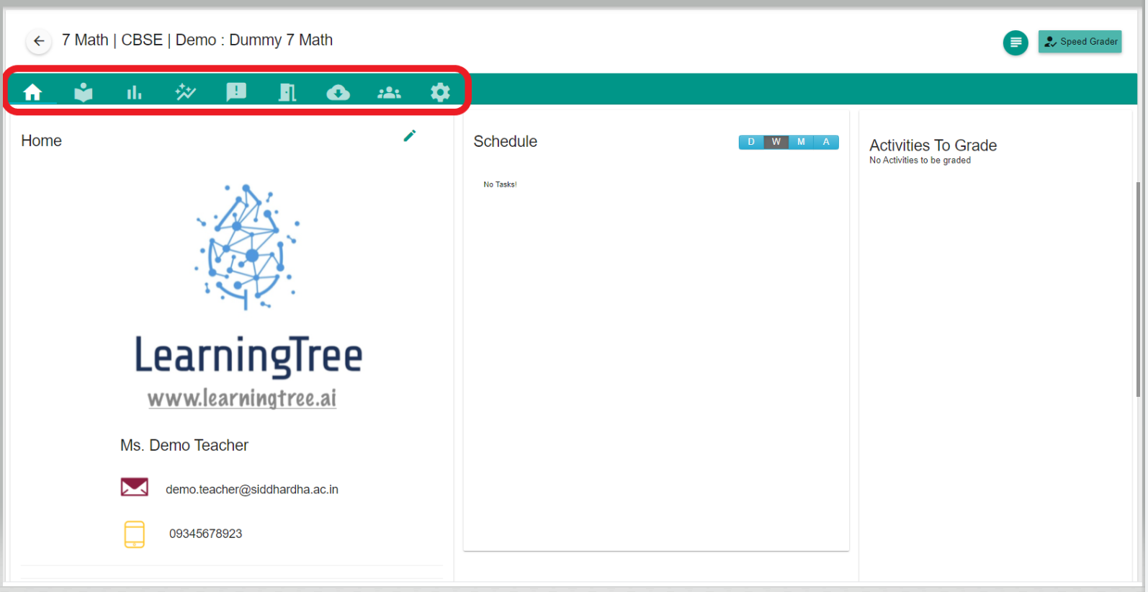The height and width of the screenshot is (592, 1148).
Task: Switch Schedule to D day view
Action: (x=751, y=142)
